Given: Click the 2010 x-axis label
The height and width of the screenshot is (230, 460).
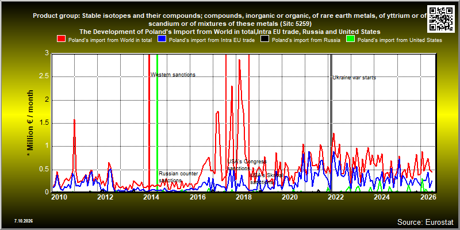Looking at the screenshot, I should [59, 197].
